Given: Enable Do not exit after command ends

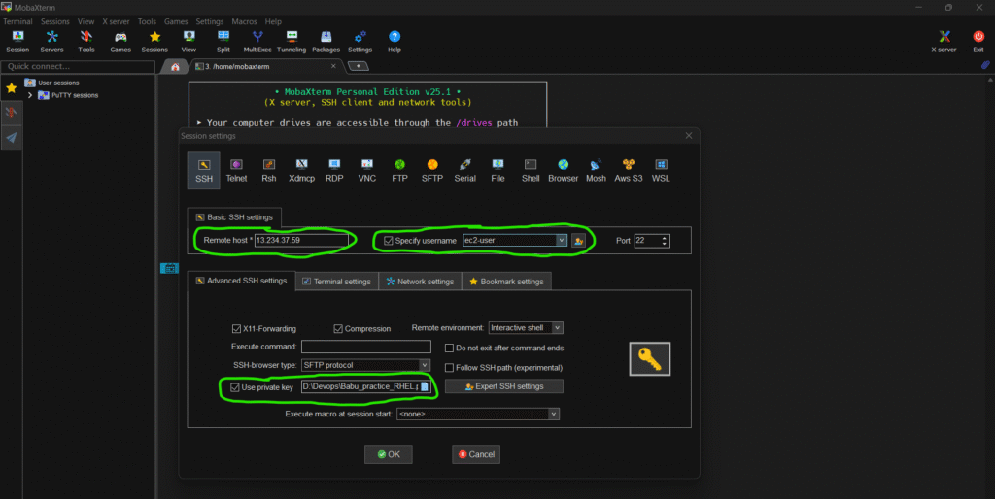Looking at the screenshot, I should (449, 348).
